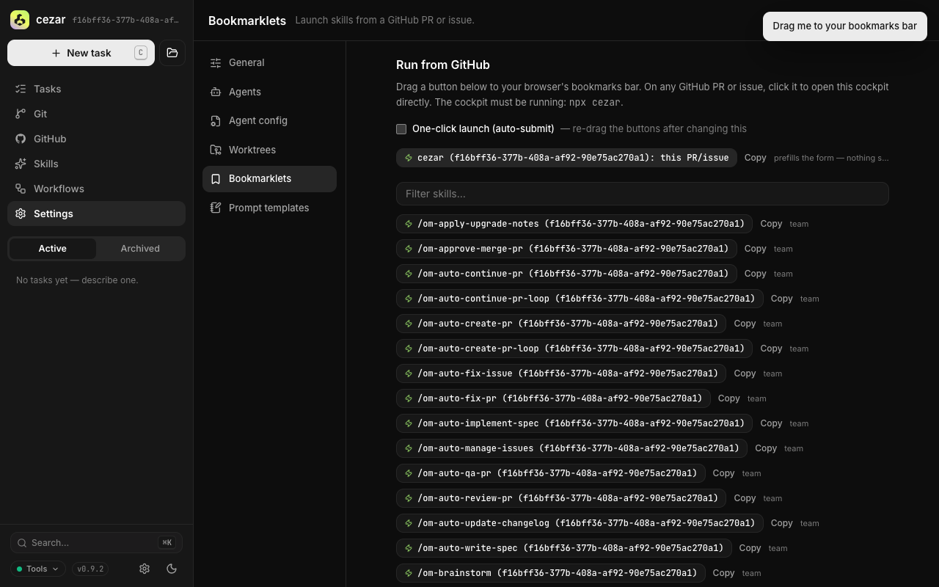Screen dimensions: 939x587
Task: Click the team label on the /om-auto-fix-pr row
Action: point(756,398)
